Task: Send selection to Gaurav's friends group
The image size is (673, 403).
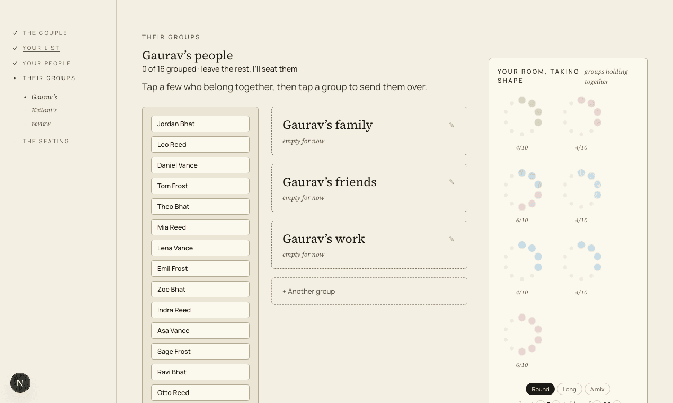Action: pyautogui.click(x=369, y=188)
